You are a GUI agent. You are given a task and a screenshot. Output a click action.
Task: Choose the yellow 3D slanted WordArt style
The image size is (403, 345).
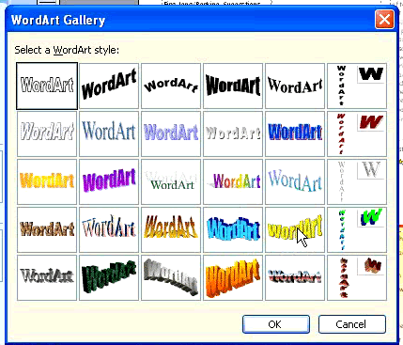(295, 229)
